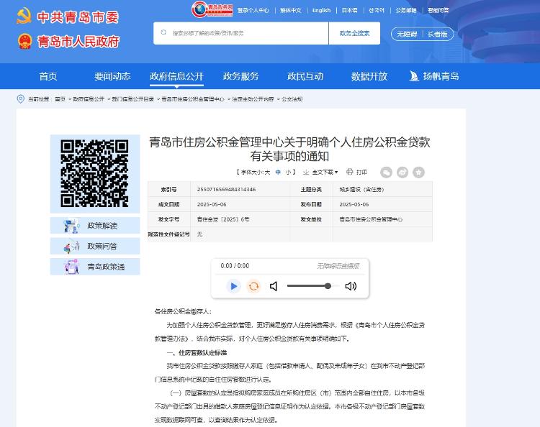This screenshot has height=427, width=540.
Task: Open the 数据开放 nav tab
Action: 369,76
